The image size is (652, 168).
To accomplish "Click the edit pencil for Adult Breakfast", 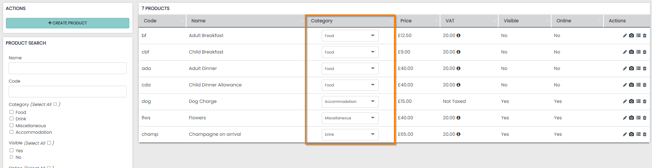I will (625, 36).
